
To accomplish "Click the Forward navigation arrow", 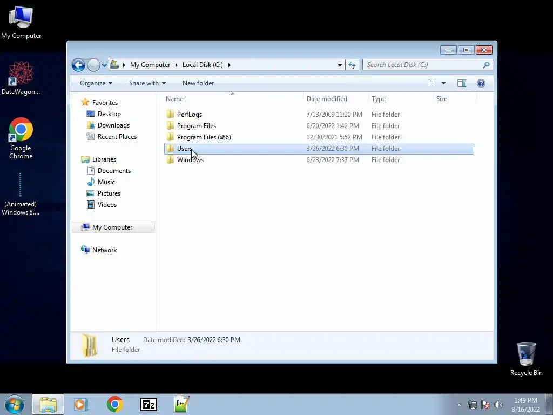I will [x=93, y=65].
